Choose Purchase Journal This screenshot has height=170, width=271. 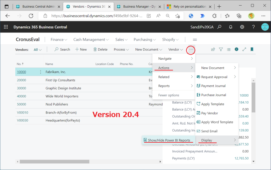click(x=217, y=95)
